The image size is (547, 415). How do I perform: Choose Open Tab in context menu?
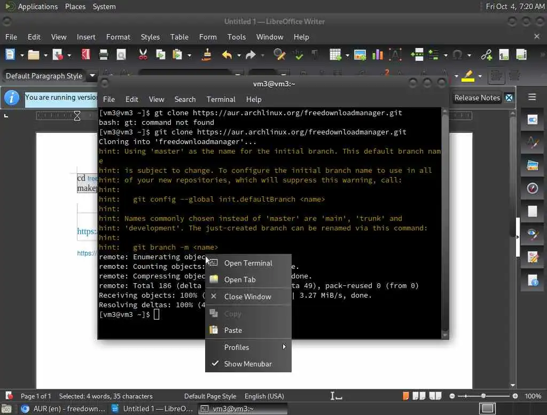click(x=248, y=280)
